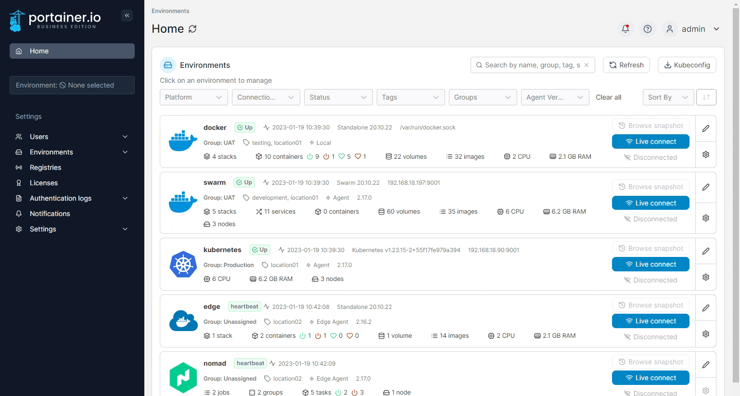Click the refresh icon next to Home
This screenshot has width=740, height=396.
pos(192,29)
